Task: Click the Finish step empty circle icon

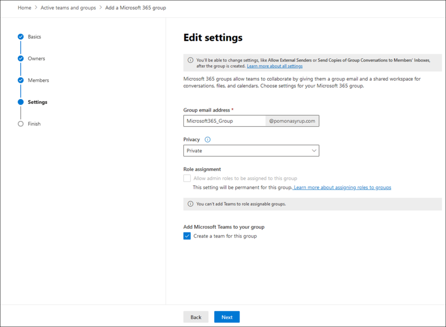Action: pos(21,124)
